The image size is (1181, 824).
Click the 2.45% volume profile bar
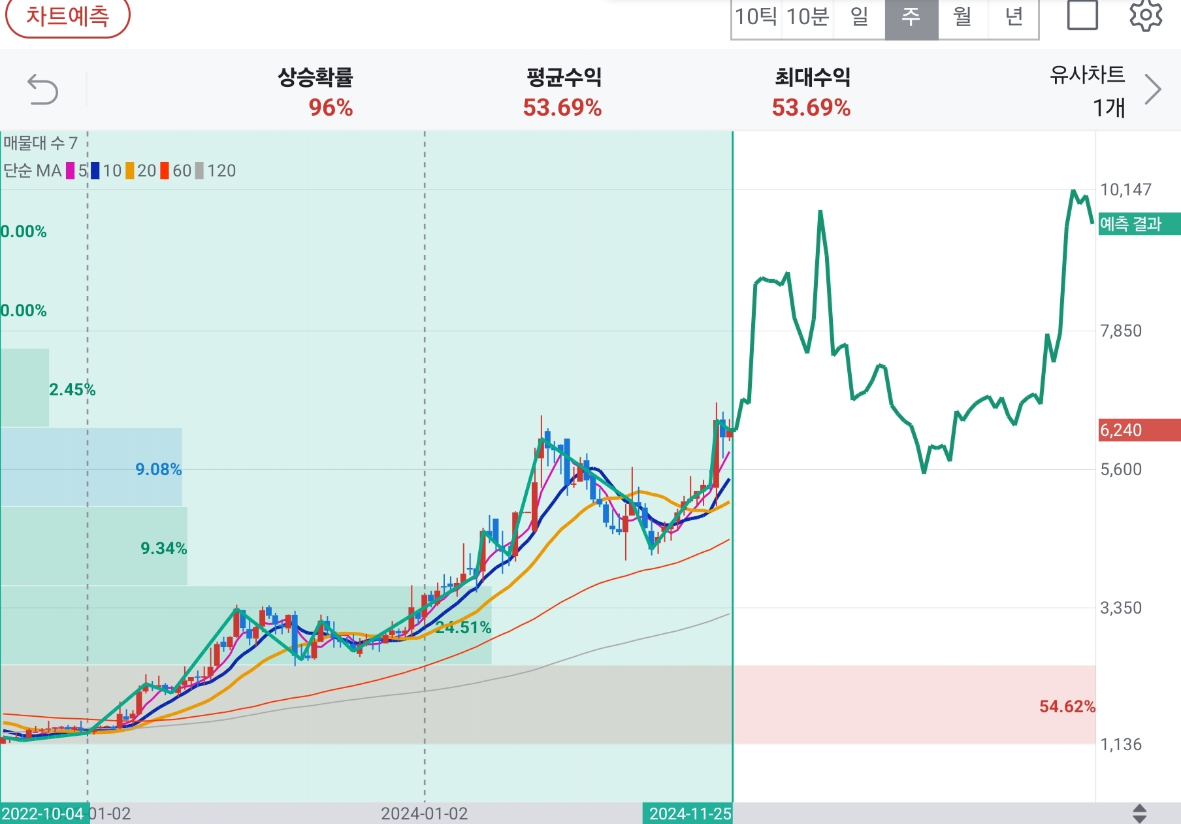pyautogui.click(x=24, y=387)
